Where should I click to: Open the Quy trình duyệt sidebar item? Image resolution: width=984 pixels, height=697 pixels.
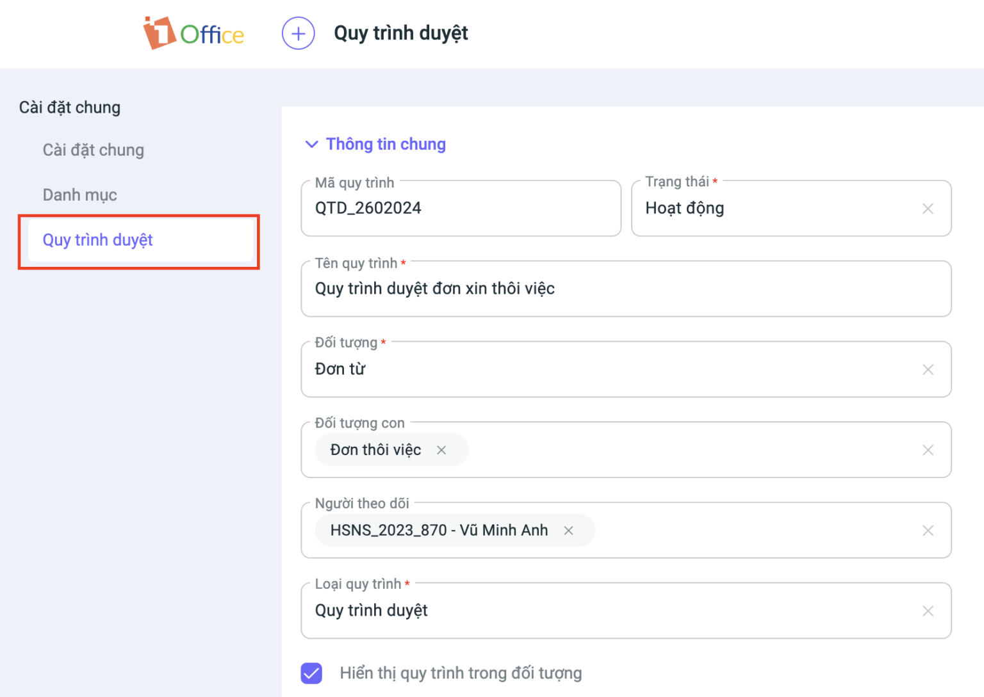point(97,240)
